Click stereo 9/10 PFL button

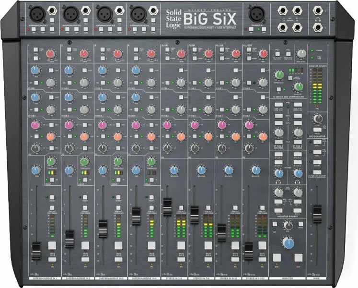[235, 259]
